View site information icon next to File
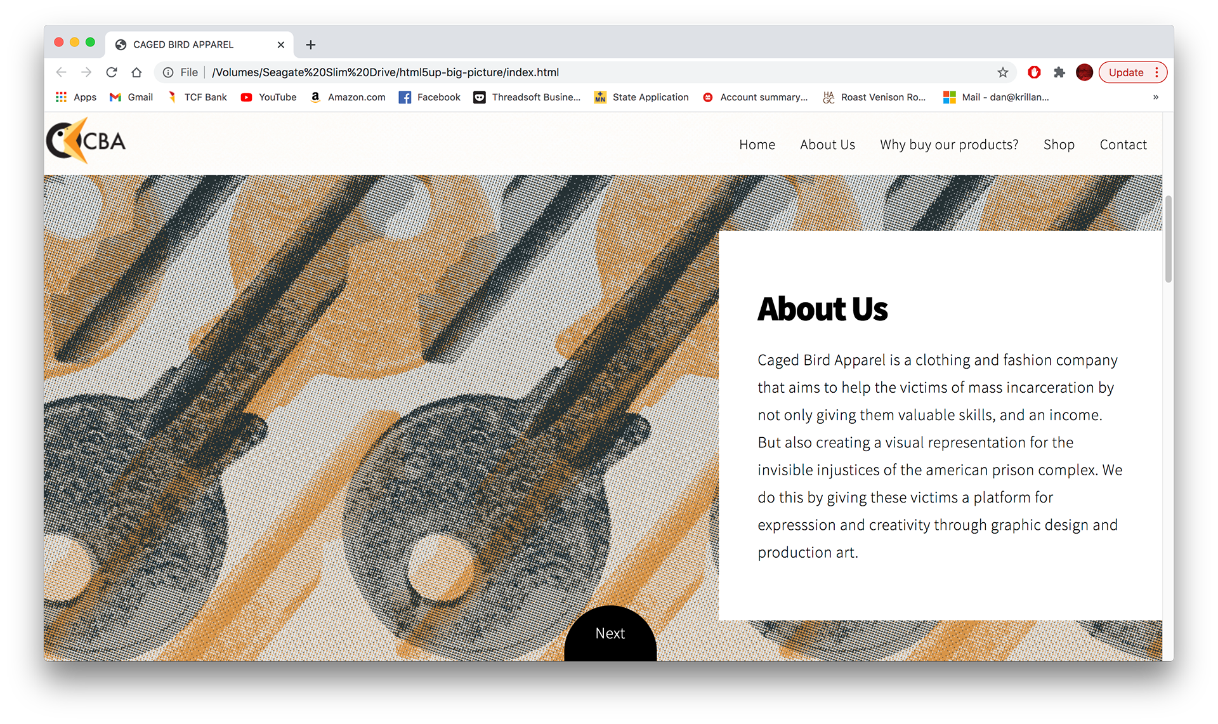Screen dimensions: 1218x724 coord(168,72)
